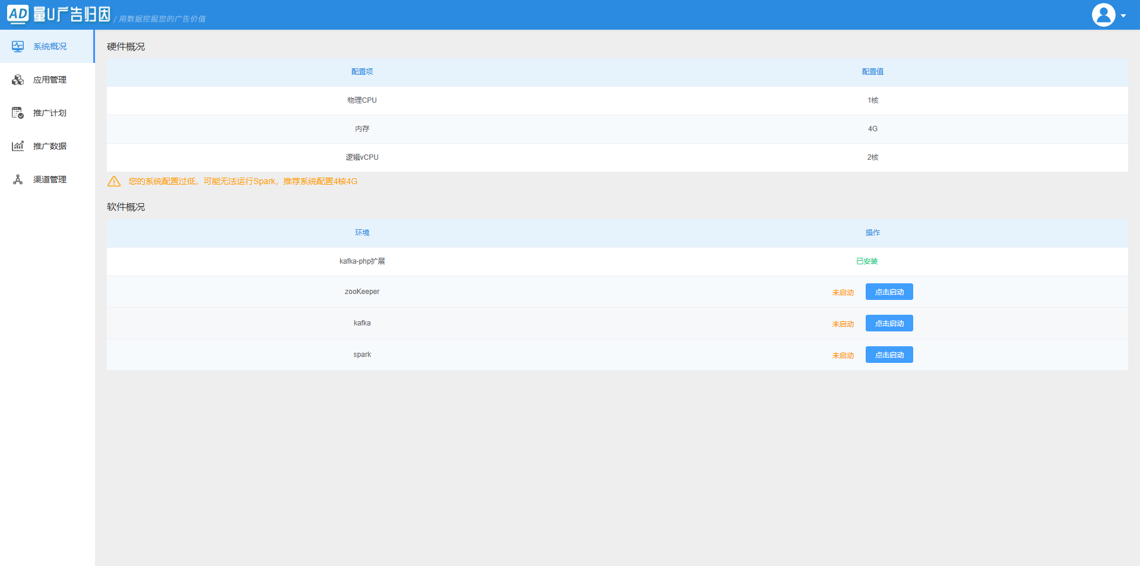1140x566 pixels.
Task: Click 未启动 status in zooKeeper row
Action: point(843,293)
